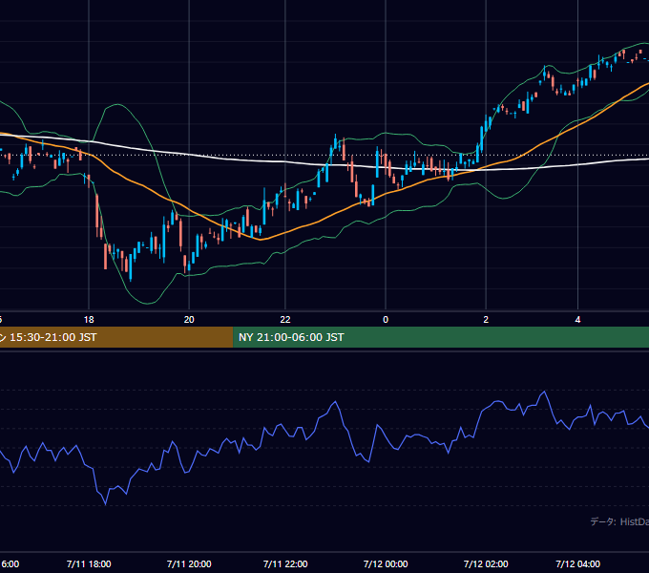Click the hour label 22 on price chart axis
This screenshot has height=573, width=649.
point(285,320)
